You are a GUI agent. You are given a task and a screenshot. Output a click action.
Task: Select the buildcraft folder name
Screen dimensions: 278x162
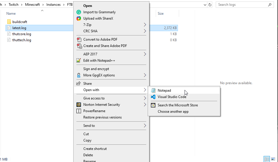[20, 22]
